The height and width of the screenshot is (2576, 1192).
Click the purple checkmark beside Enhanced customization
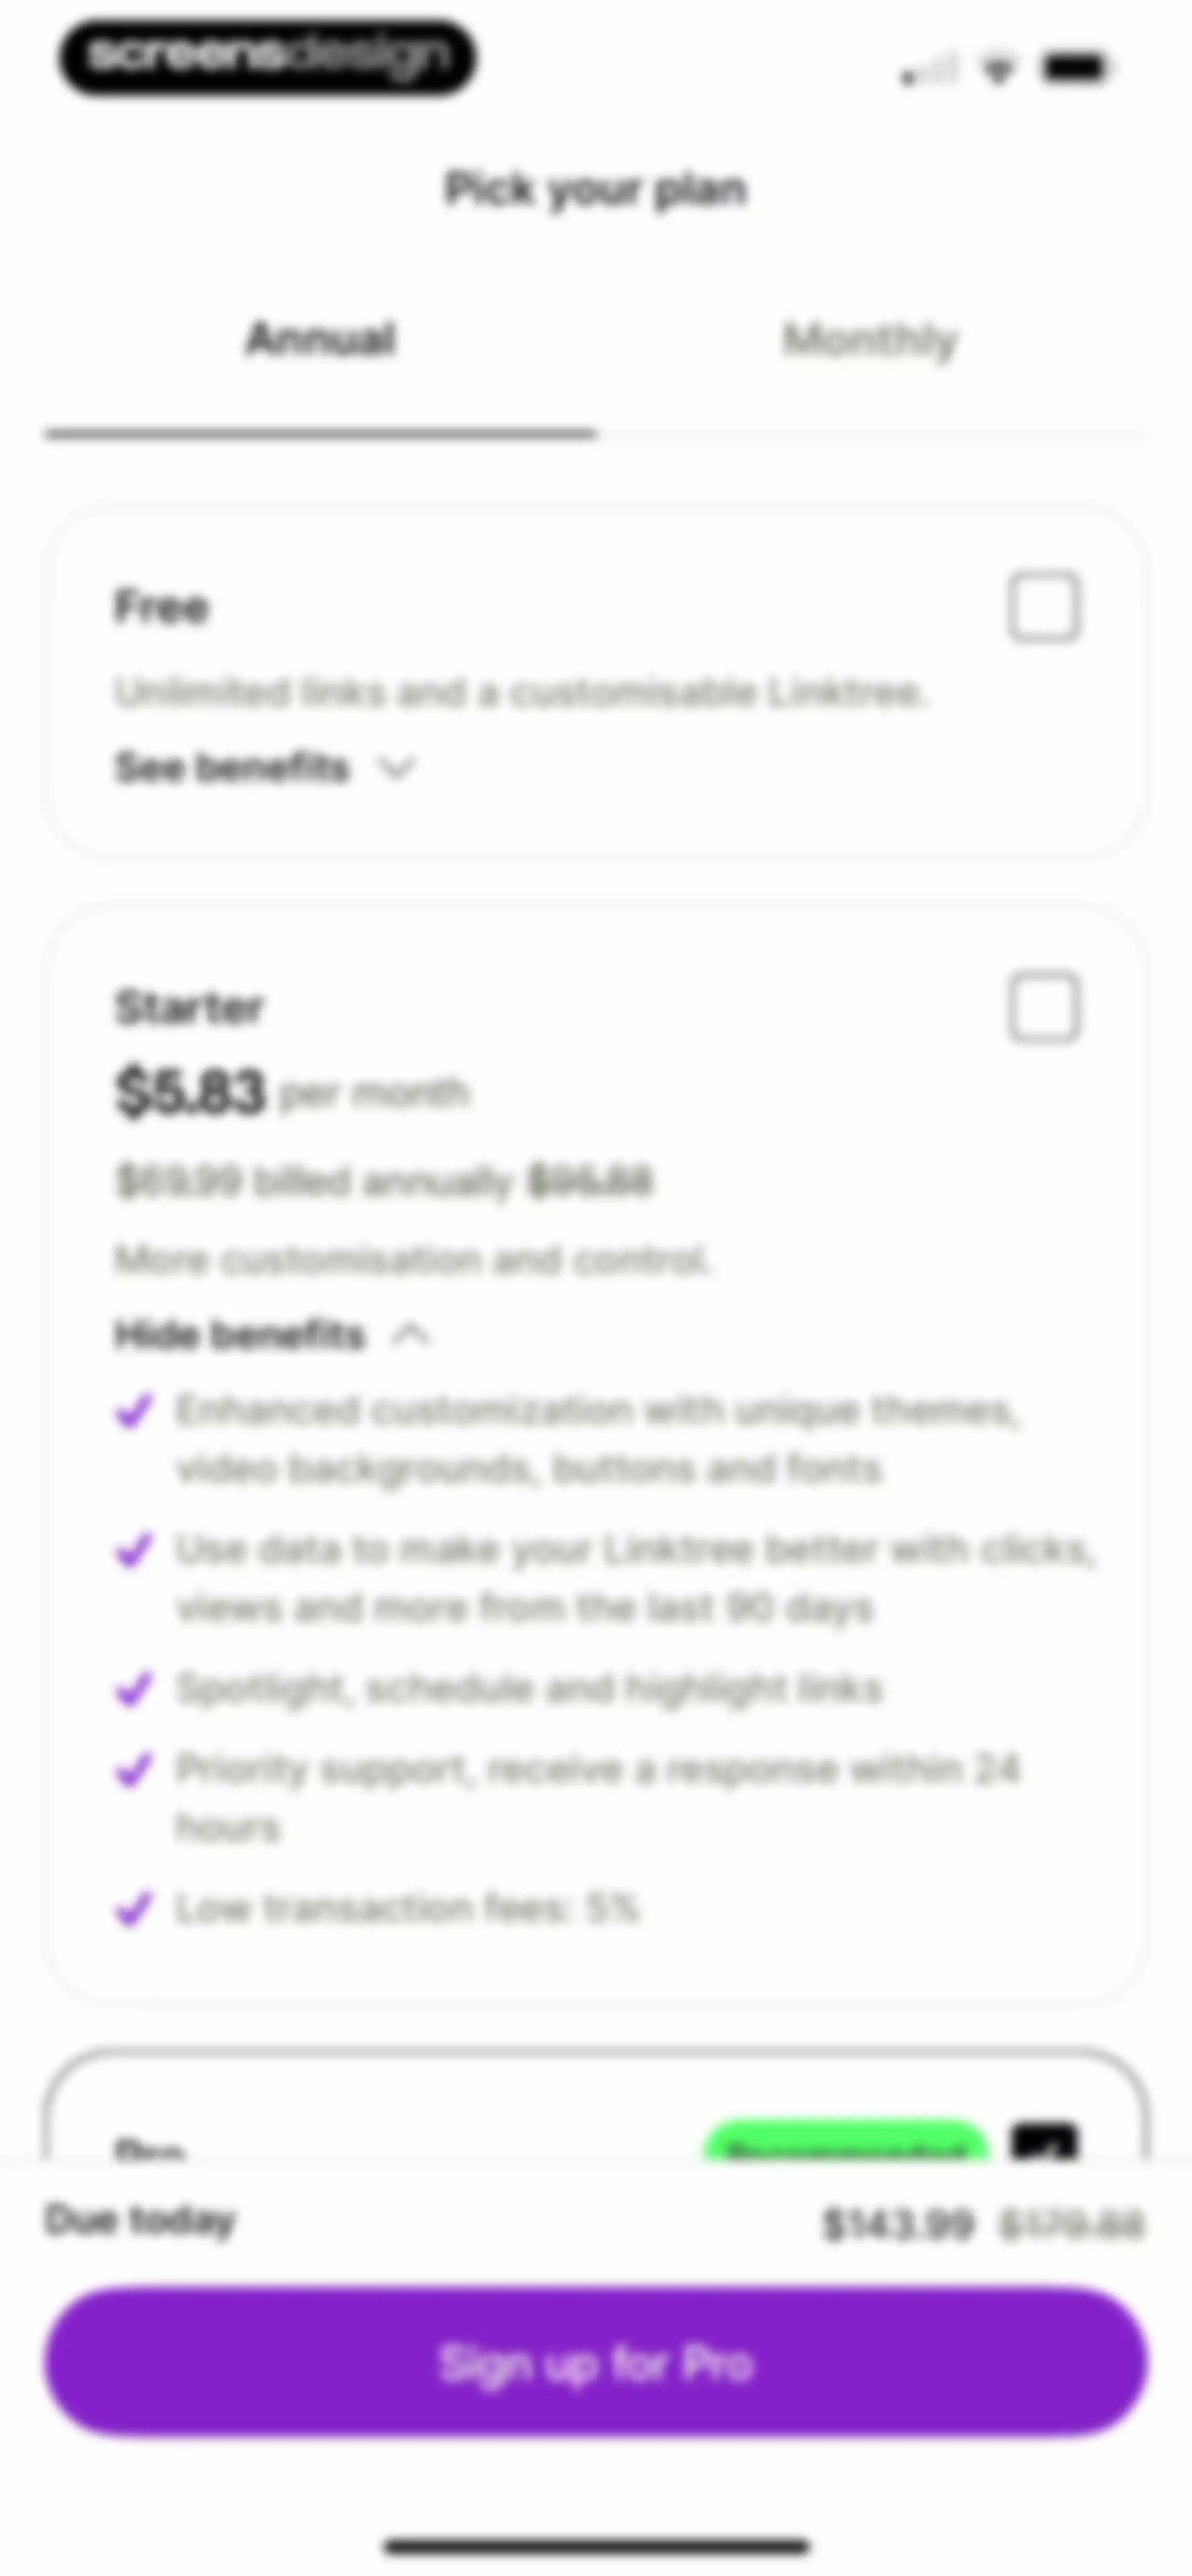click(x=134, y=1411)
